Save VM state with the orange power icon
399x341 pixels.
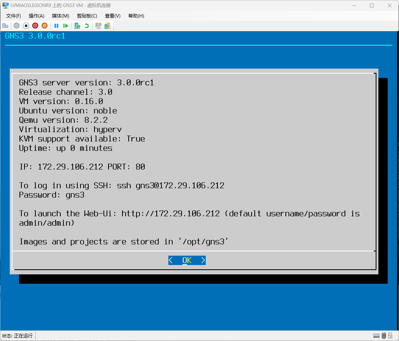[44, 26]
